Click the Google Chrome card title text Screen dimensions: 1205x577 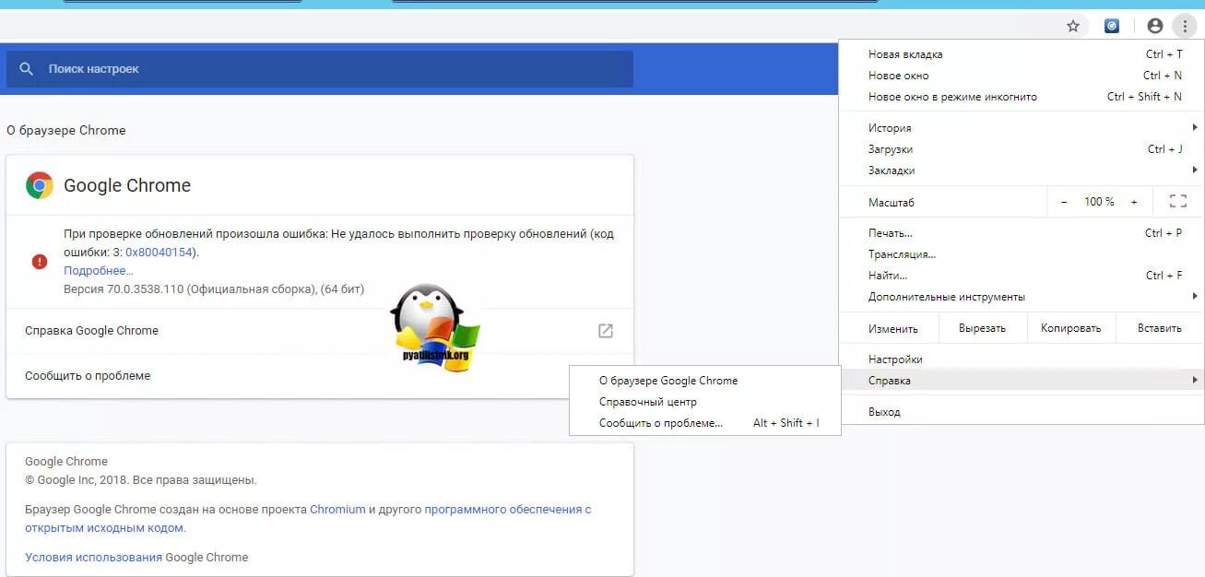point(127,185)
